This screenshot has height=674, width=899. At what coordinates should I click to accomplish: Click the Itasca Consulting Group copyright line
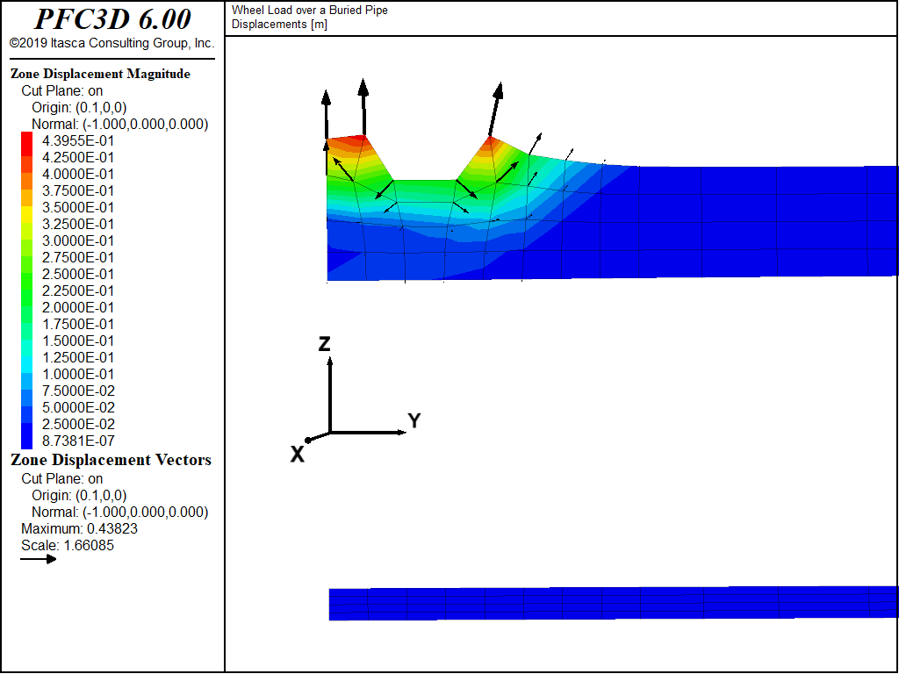pos(111,43)
